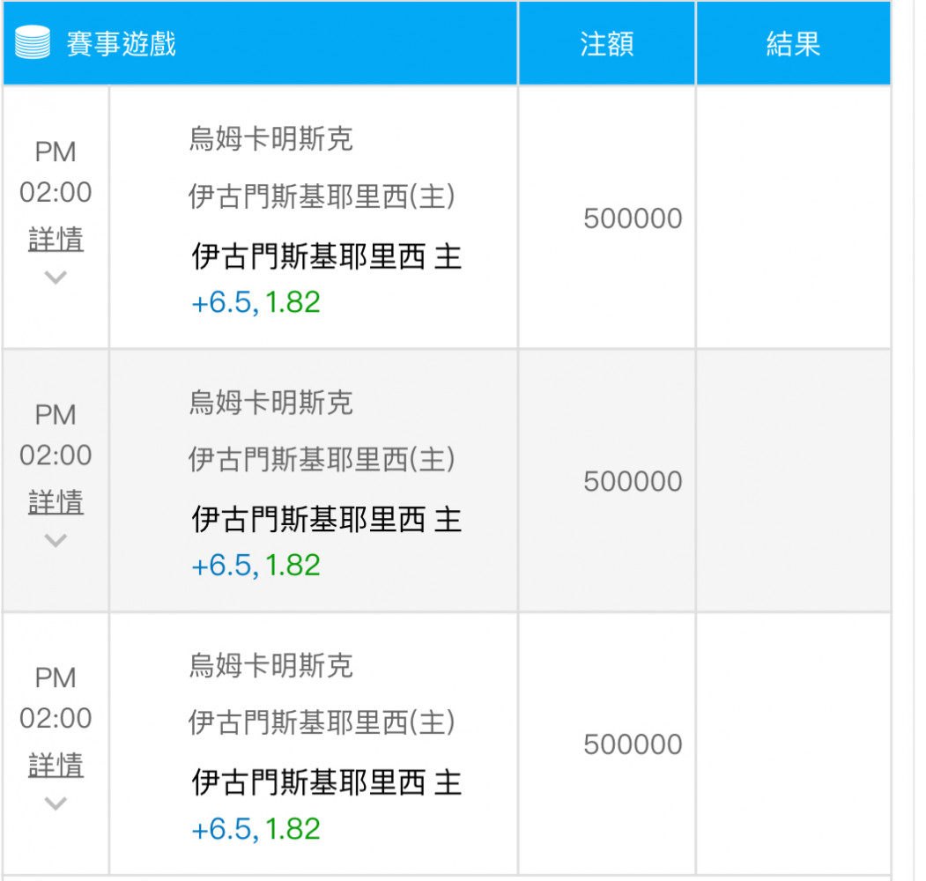Viewport: 926px width, 881px height.
Task: Click the 結果 column header
Action: [793, 44]
